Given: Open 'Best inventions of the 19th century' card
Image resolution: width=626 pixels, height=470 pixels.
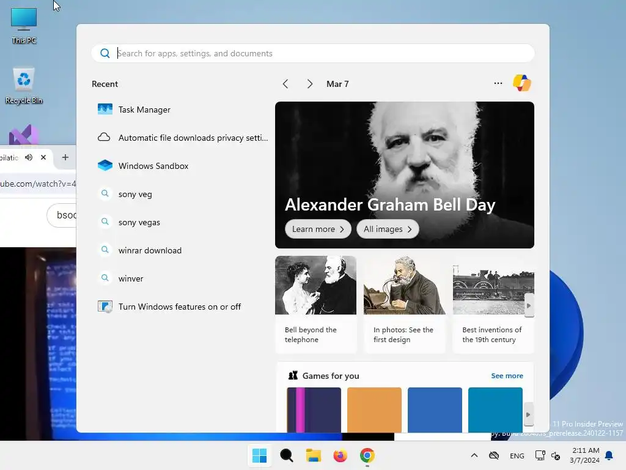Looking at the screenshot, I should tap(493, 305).
